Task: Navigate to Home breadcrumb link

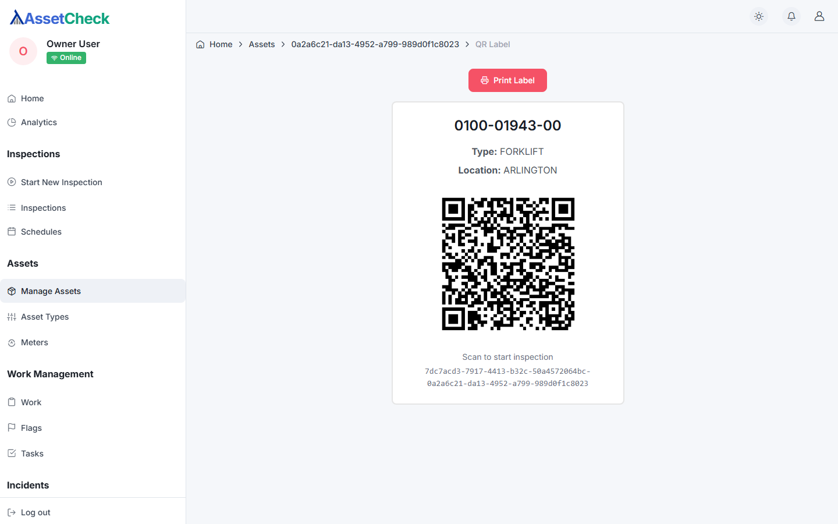Action: (221, 44)
